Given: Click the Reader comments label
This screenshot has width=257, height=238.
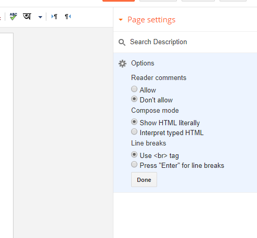Looking at the screenshot, I should pos(159,78).
